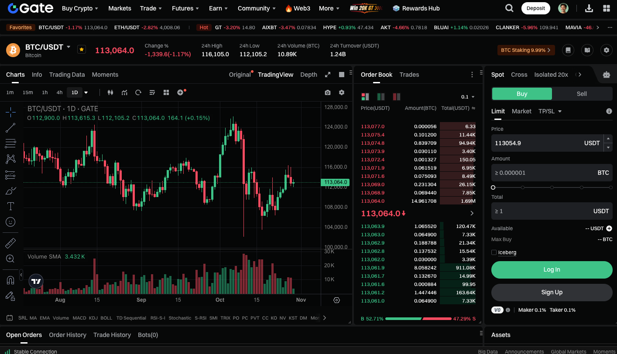
Task: Click the Sign Up button
Action: click(x=552, y=293)
